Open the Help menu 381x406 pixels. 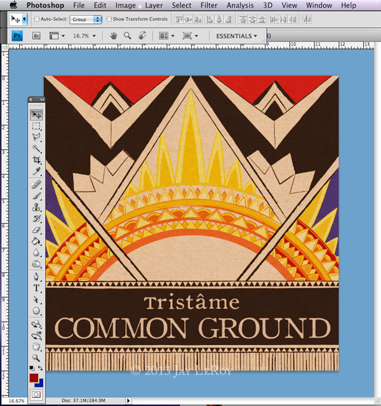(x=349, y=5)
